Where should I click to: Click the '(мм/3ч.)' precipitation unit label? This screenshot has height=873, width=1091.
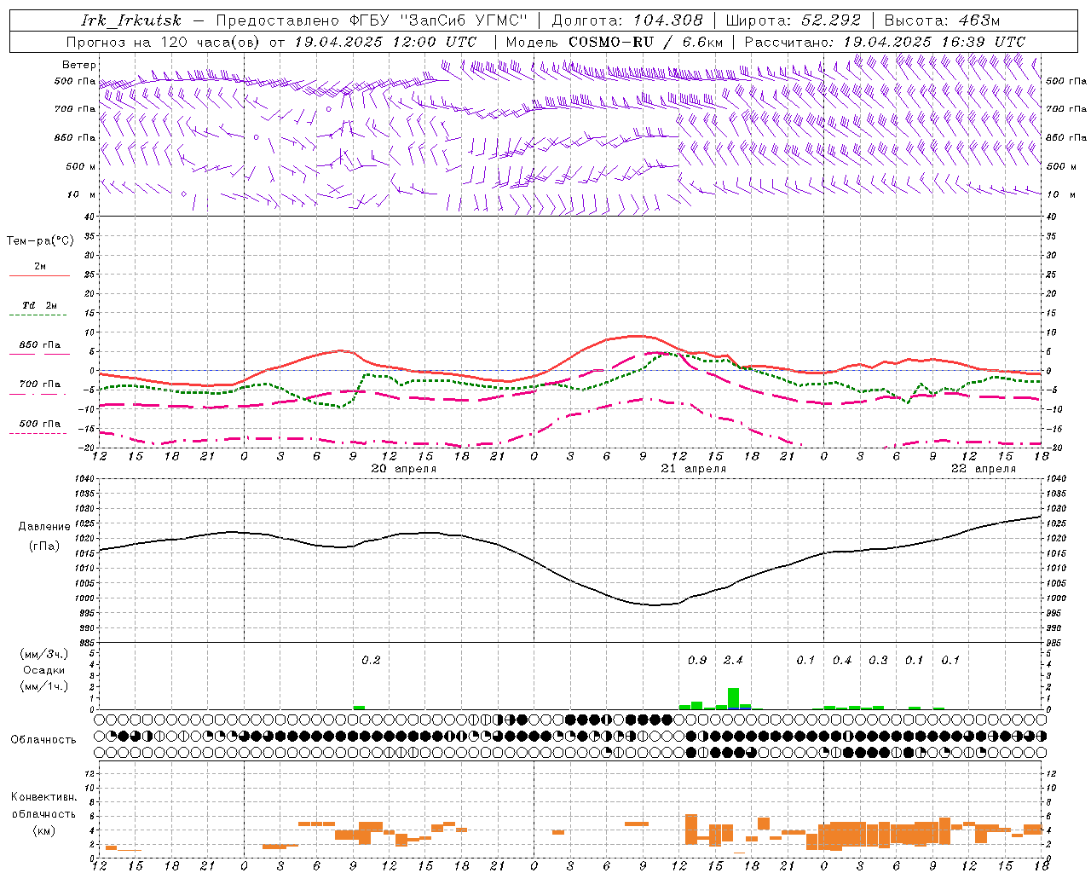tap(43, 654)
